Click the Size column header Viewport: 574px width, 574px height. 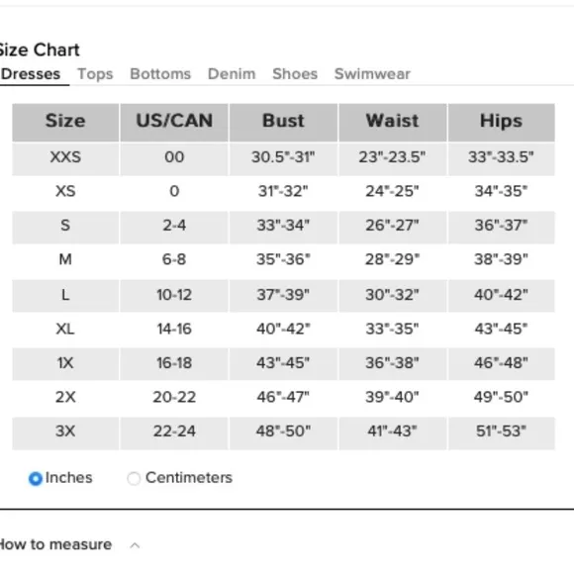pyautogui.click(x=65, y=123)
